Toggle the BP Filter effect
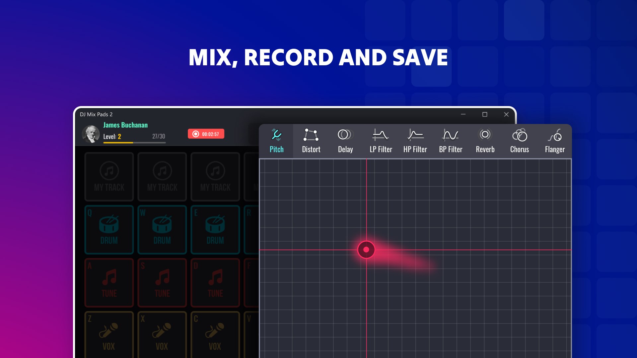 tap(451, 140)
